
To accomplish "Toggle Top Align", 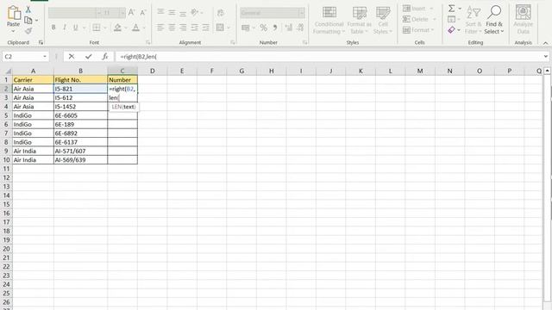I will (160, 13).
